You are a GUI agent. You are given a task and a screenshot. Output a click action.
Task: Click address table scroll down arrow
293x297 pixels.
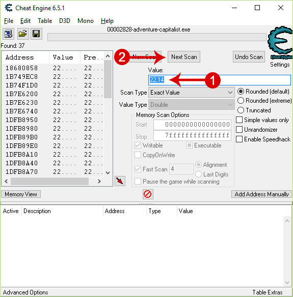point(287,283)
